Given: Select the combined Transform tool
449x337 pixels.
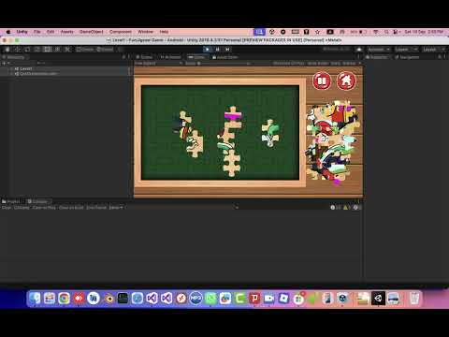Looking at the screenshot, I should tap(57, 50).
